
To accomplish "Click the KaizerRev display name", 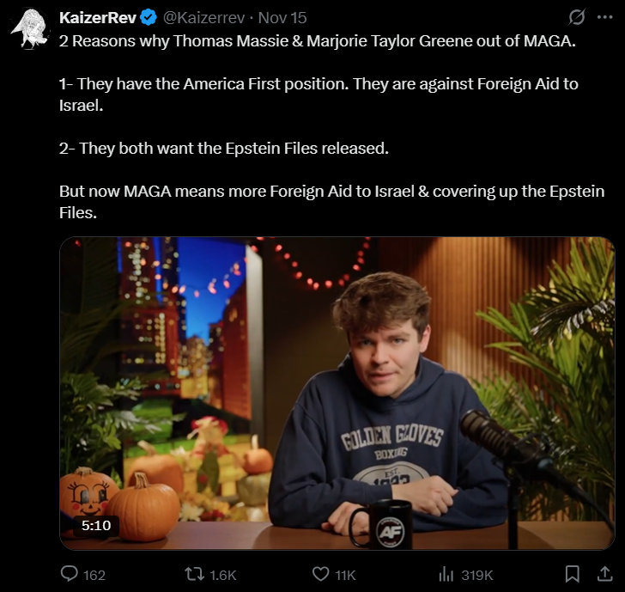I will (98, 17).
